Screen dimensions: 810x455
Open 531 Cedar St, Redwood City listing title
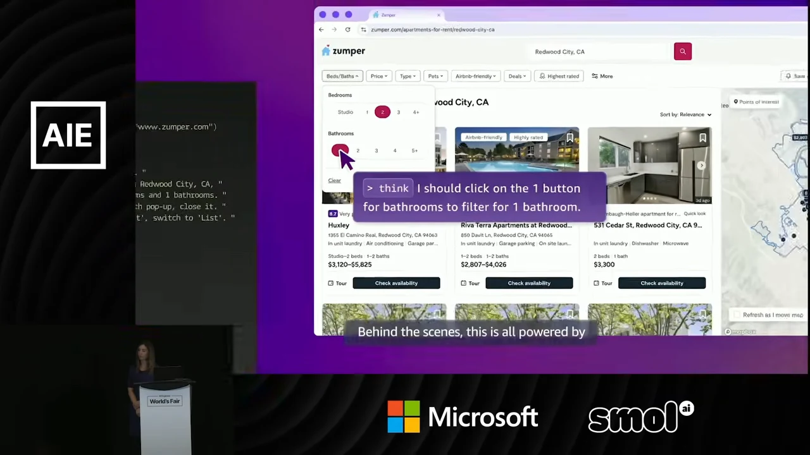647,225
